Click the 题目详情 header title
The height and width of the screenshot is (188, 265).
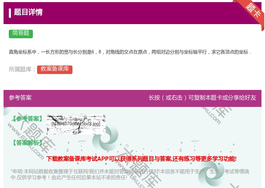click(28, 12)
